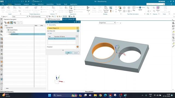The width and height of the screenshot is (175, 98).
Task: Switch to the Render ribbon tab
Action: coord(59,4)
